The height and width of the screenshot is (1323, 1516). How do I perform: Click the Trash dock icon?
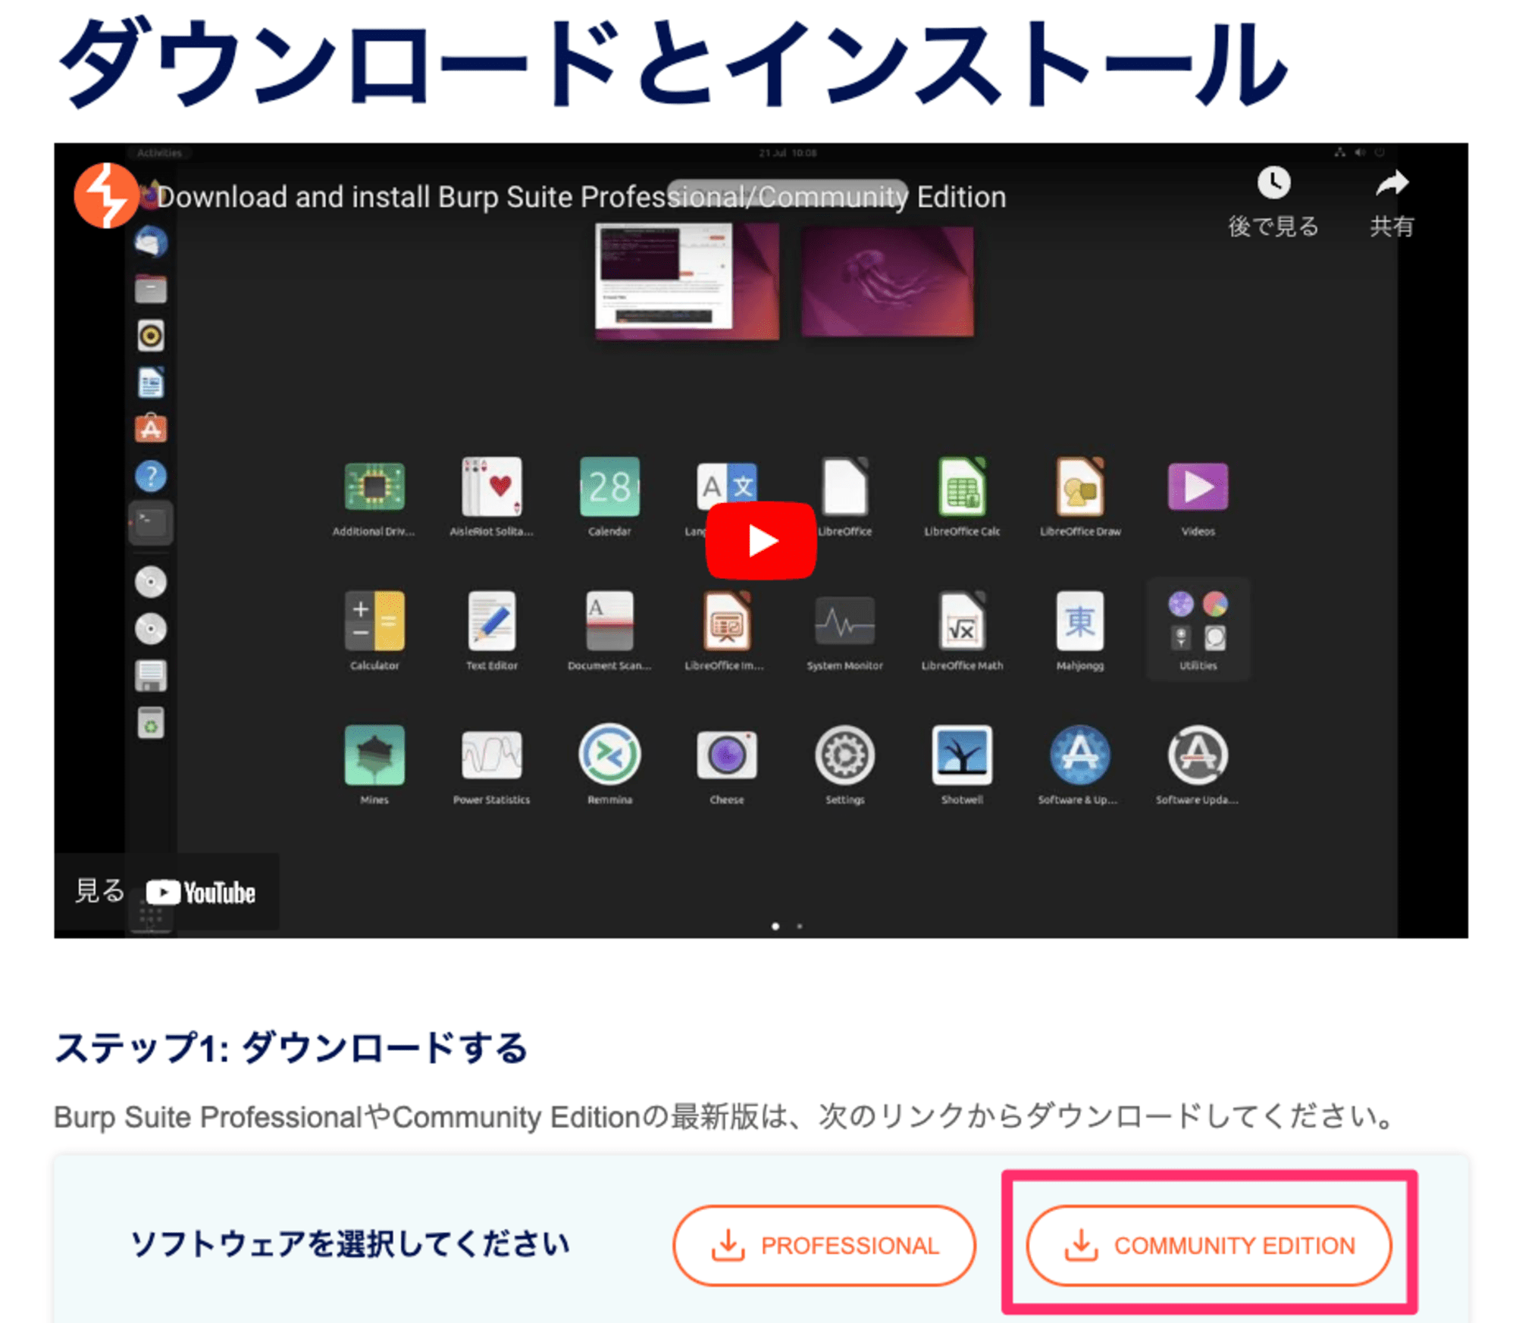(x=151, y=723)
